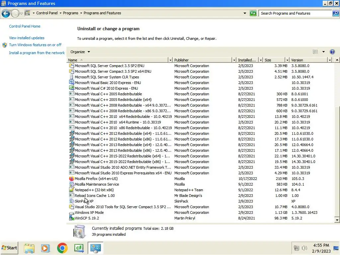Sort by the Version column header
This screenshot has width=340, height=255.
pos(309,60)
